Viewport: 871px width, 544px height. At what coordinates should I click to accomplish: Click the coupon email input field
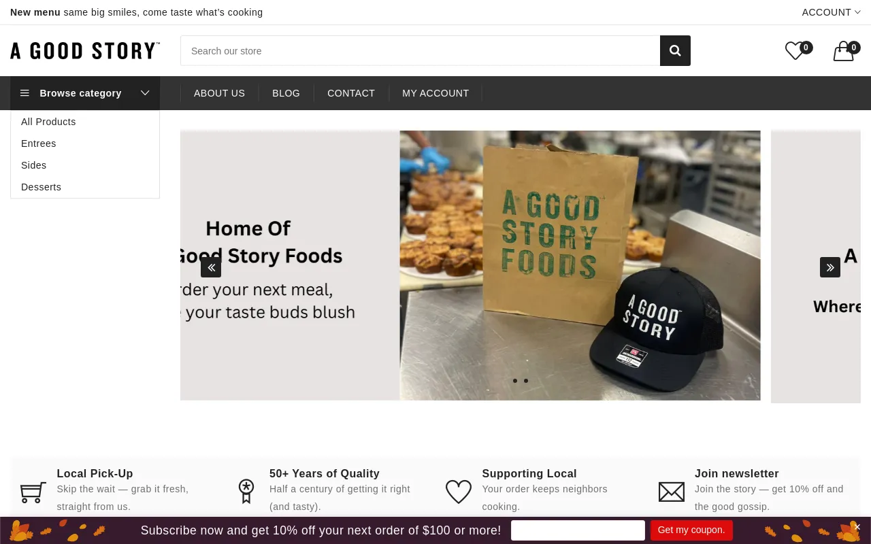578,530
